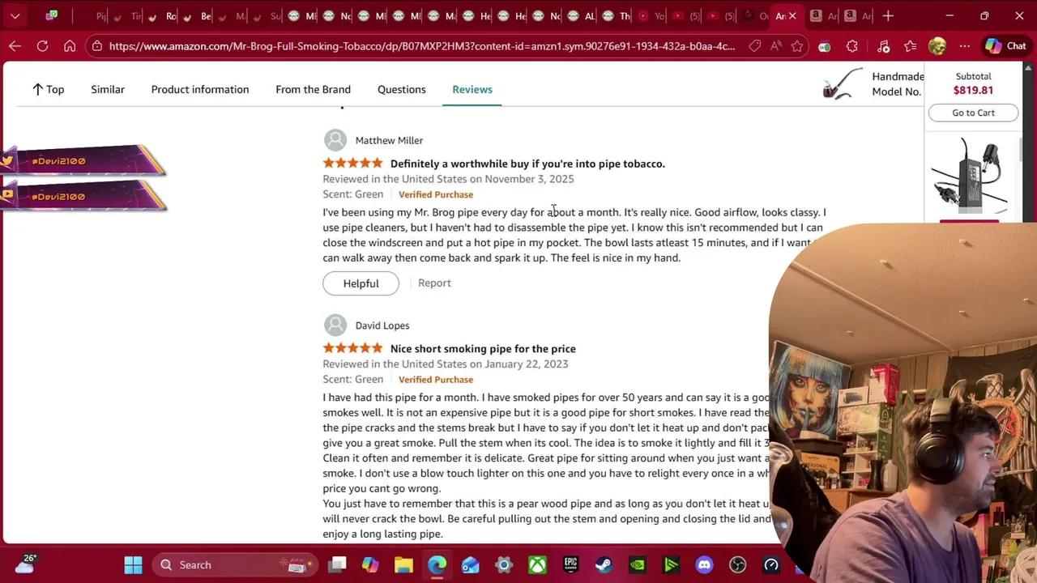The image size is (1037, 583).
Task: Open browser extensions puzzle icon
Action: coord(852,46)
